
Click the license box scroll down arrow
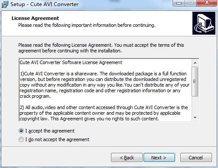tap(195, 118)
